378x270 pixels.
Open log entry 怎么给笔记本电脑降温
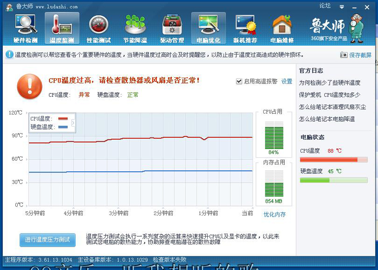(327, 119)
